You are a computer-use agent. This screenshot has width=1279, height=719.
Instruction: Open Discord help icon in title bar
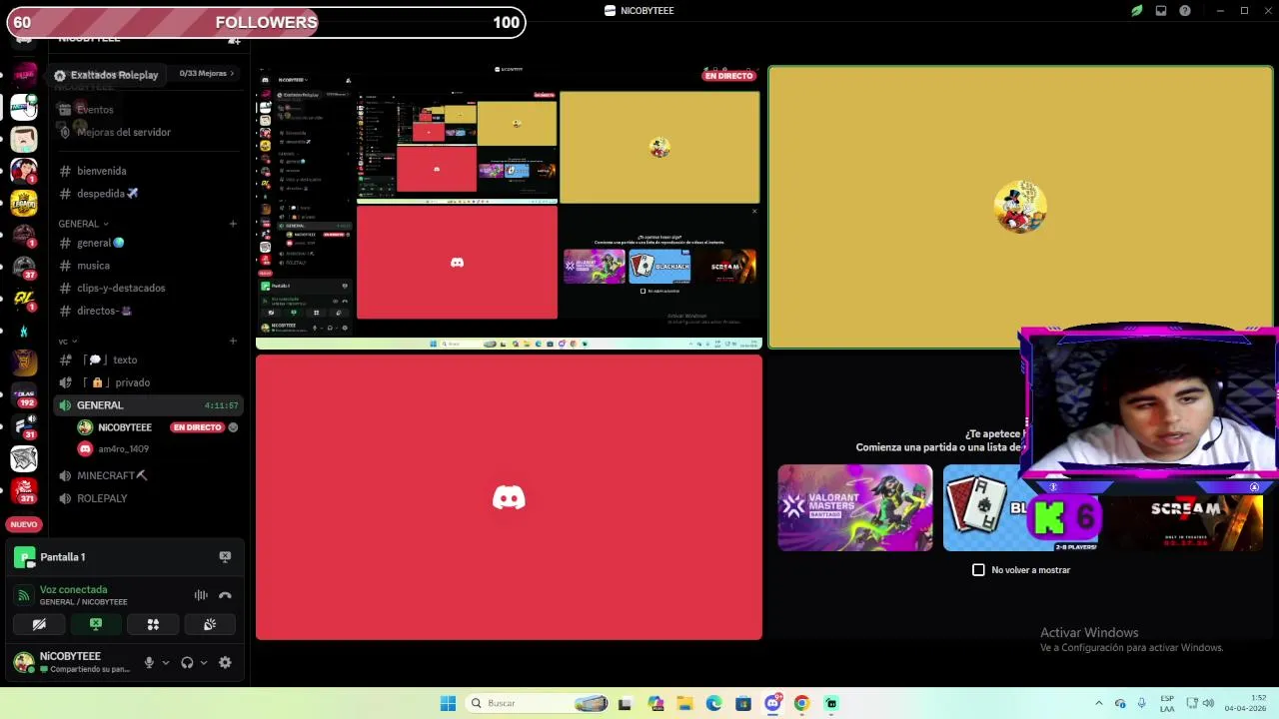(1185, 11)
